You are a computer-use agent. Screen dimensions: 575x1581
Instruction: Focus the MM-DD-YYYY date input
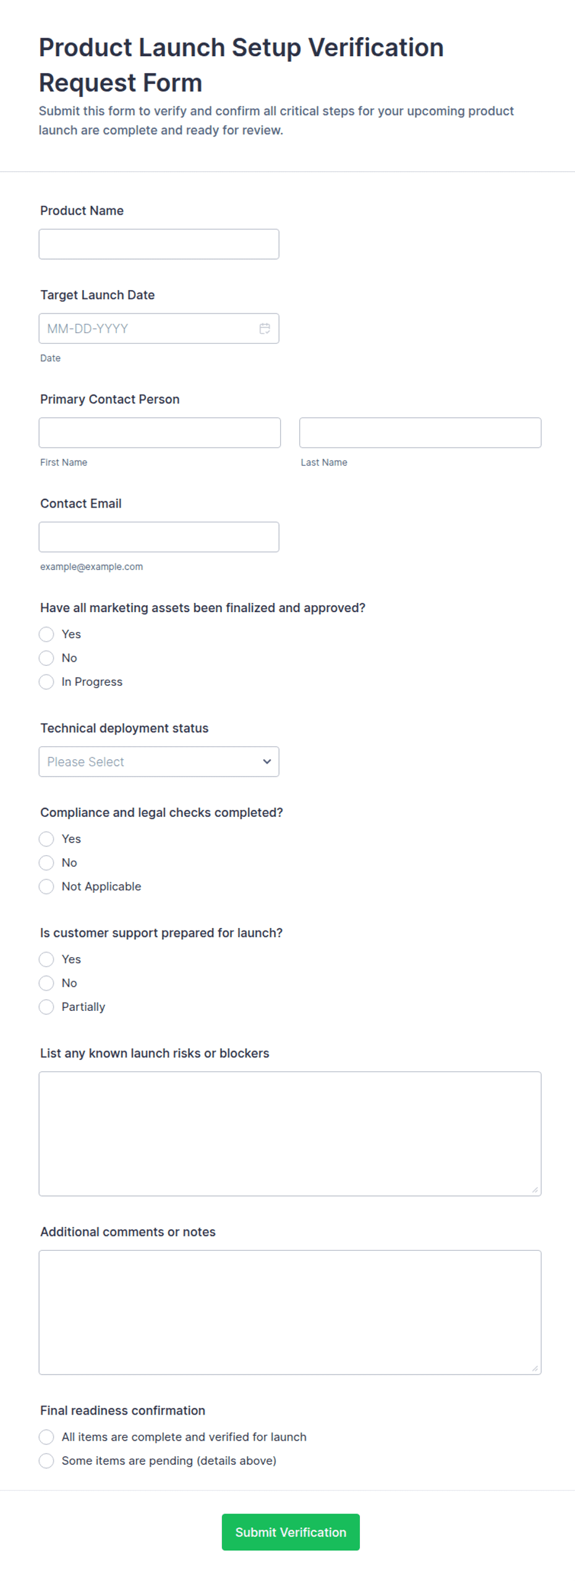159,328
